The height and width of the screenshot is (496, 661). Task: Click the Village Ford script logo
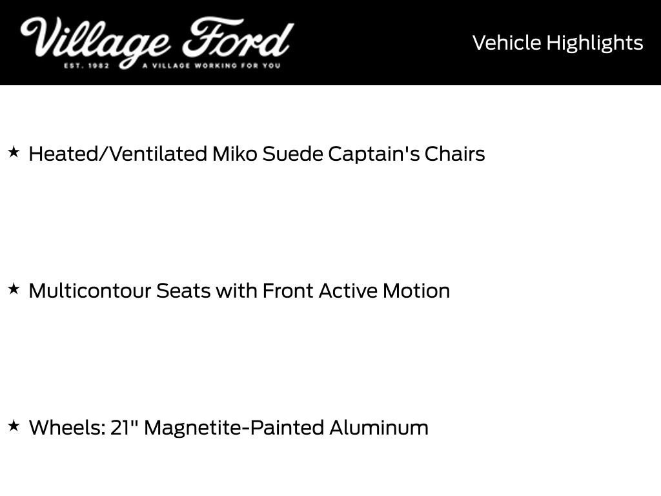pyautogui.click(x=157, y=43)
